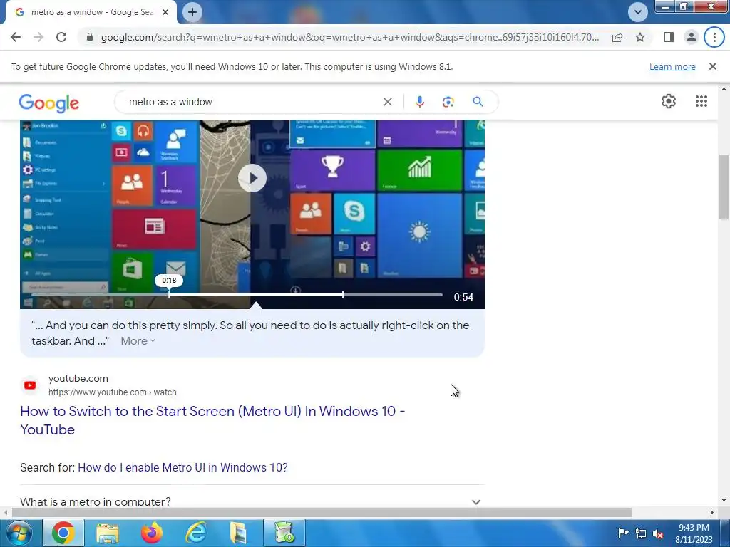730x547 pixels.
Task: Open the Chrome profile avatar menu
Action: pyautogui.click(x=692, y=37)
